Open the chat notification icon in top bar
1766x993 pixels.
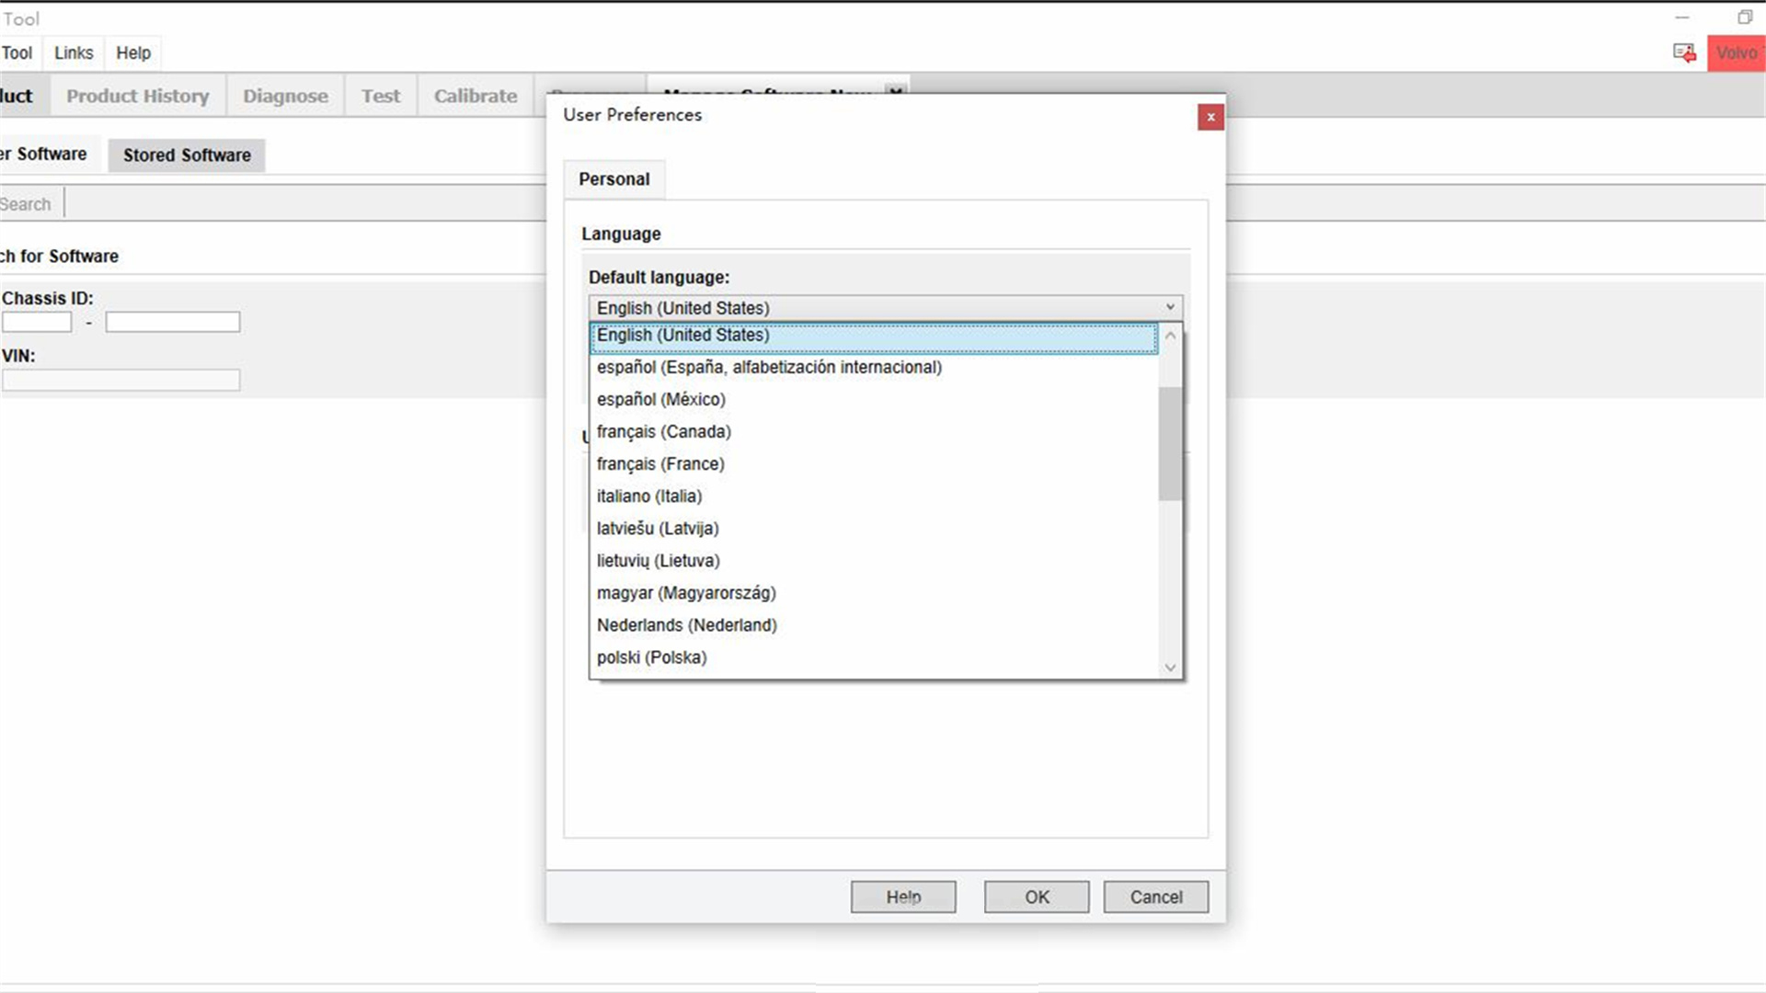(x=1684, y=53)
